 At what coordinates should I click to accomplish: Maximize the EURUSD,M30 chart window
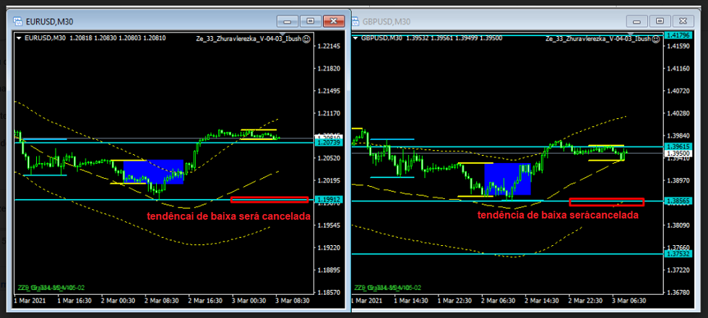[x=311, y=21]
